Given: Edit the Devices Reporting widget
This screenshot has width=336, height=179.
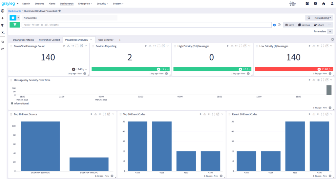Looking at the screenshot, I should click(163, 46).
